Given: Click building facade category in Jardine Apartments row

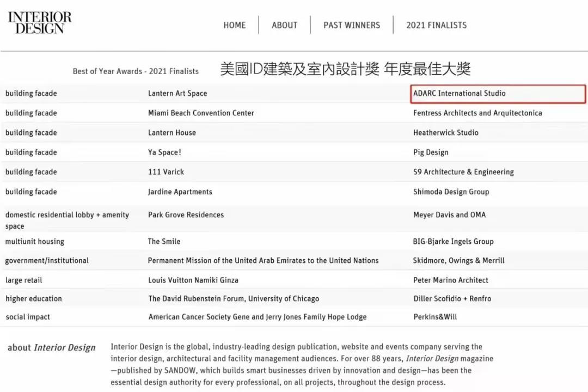Looking at the screenshot, I should 31,192.
